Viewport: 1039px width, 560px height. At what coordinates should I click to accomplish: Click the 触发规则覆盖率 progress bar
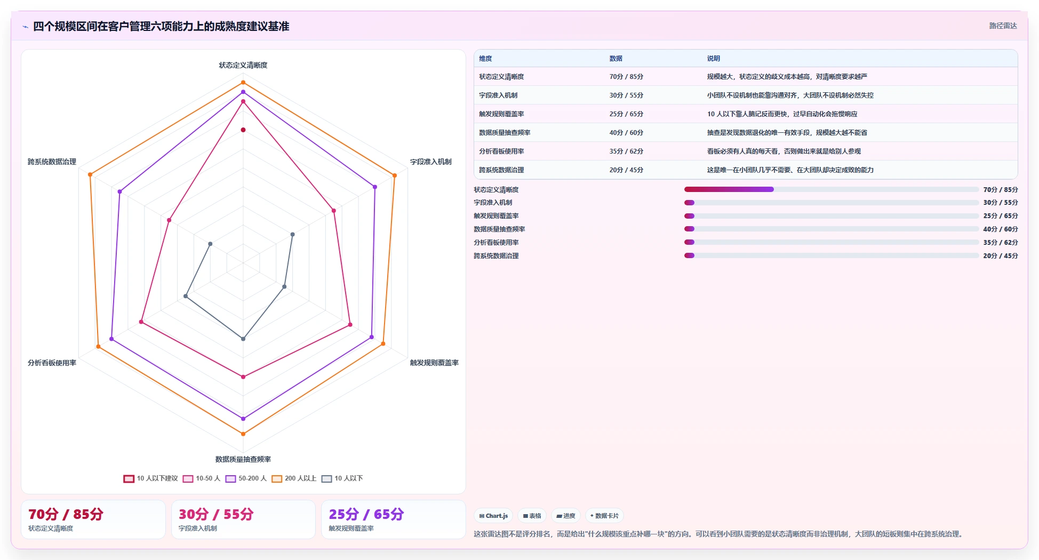[x=832, y=216]
